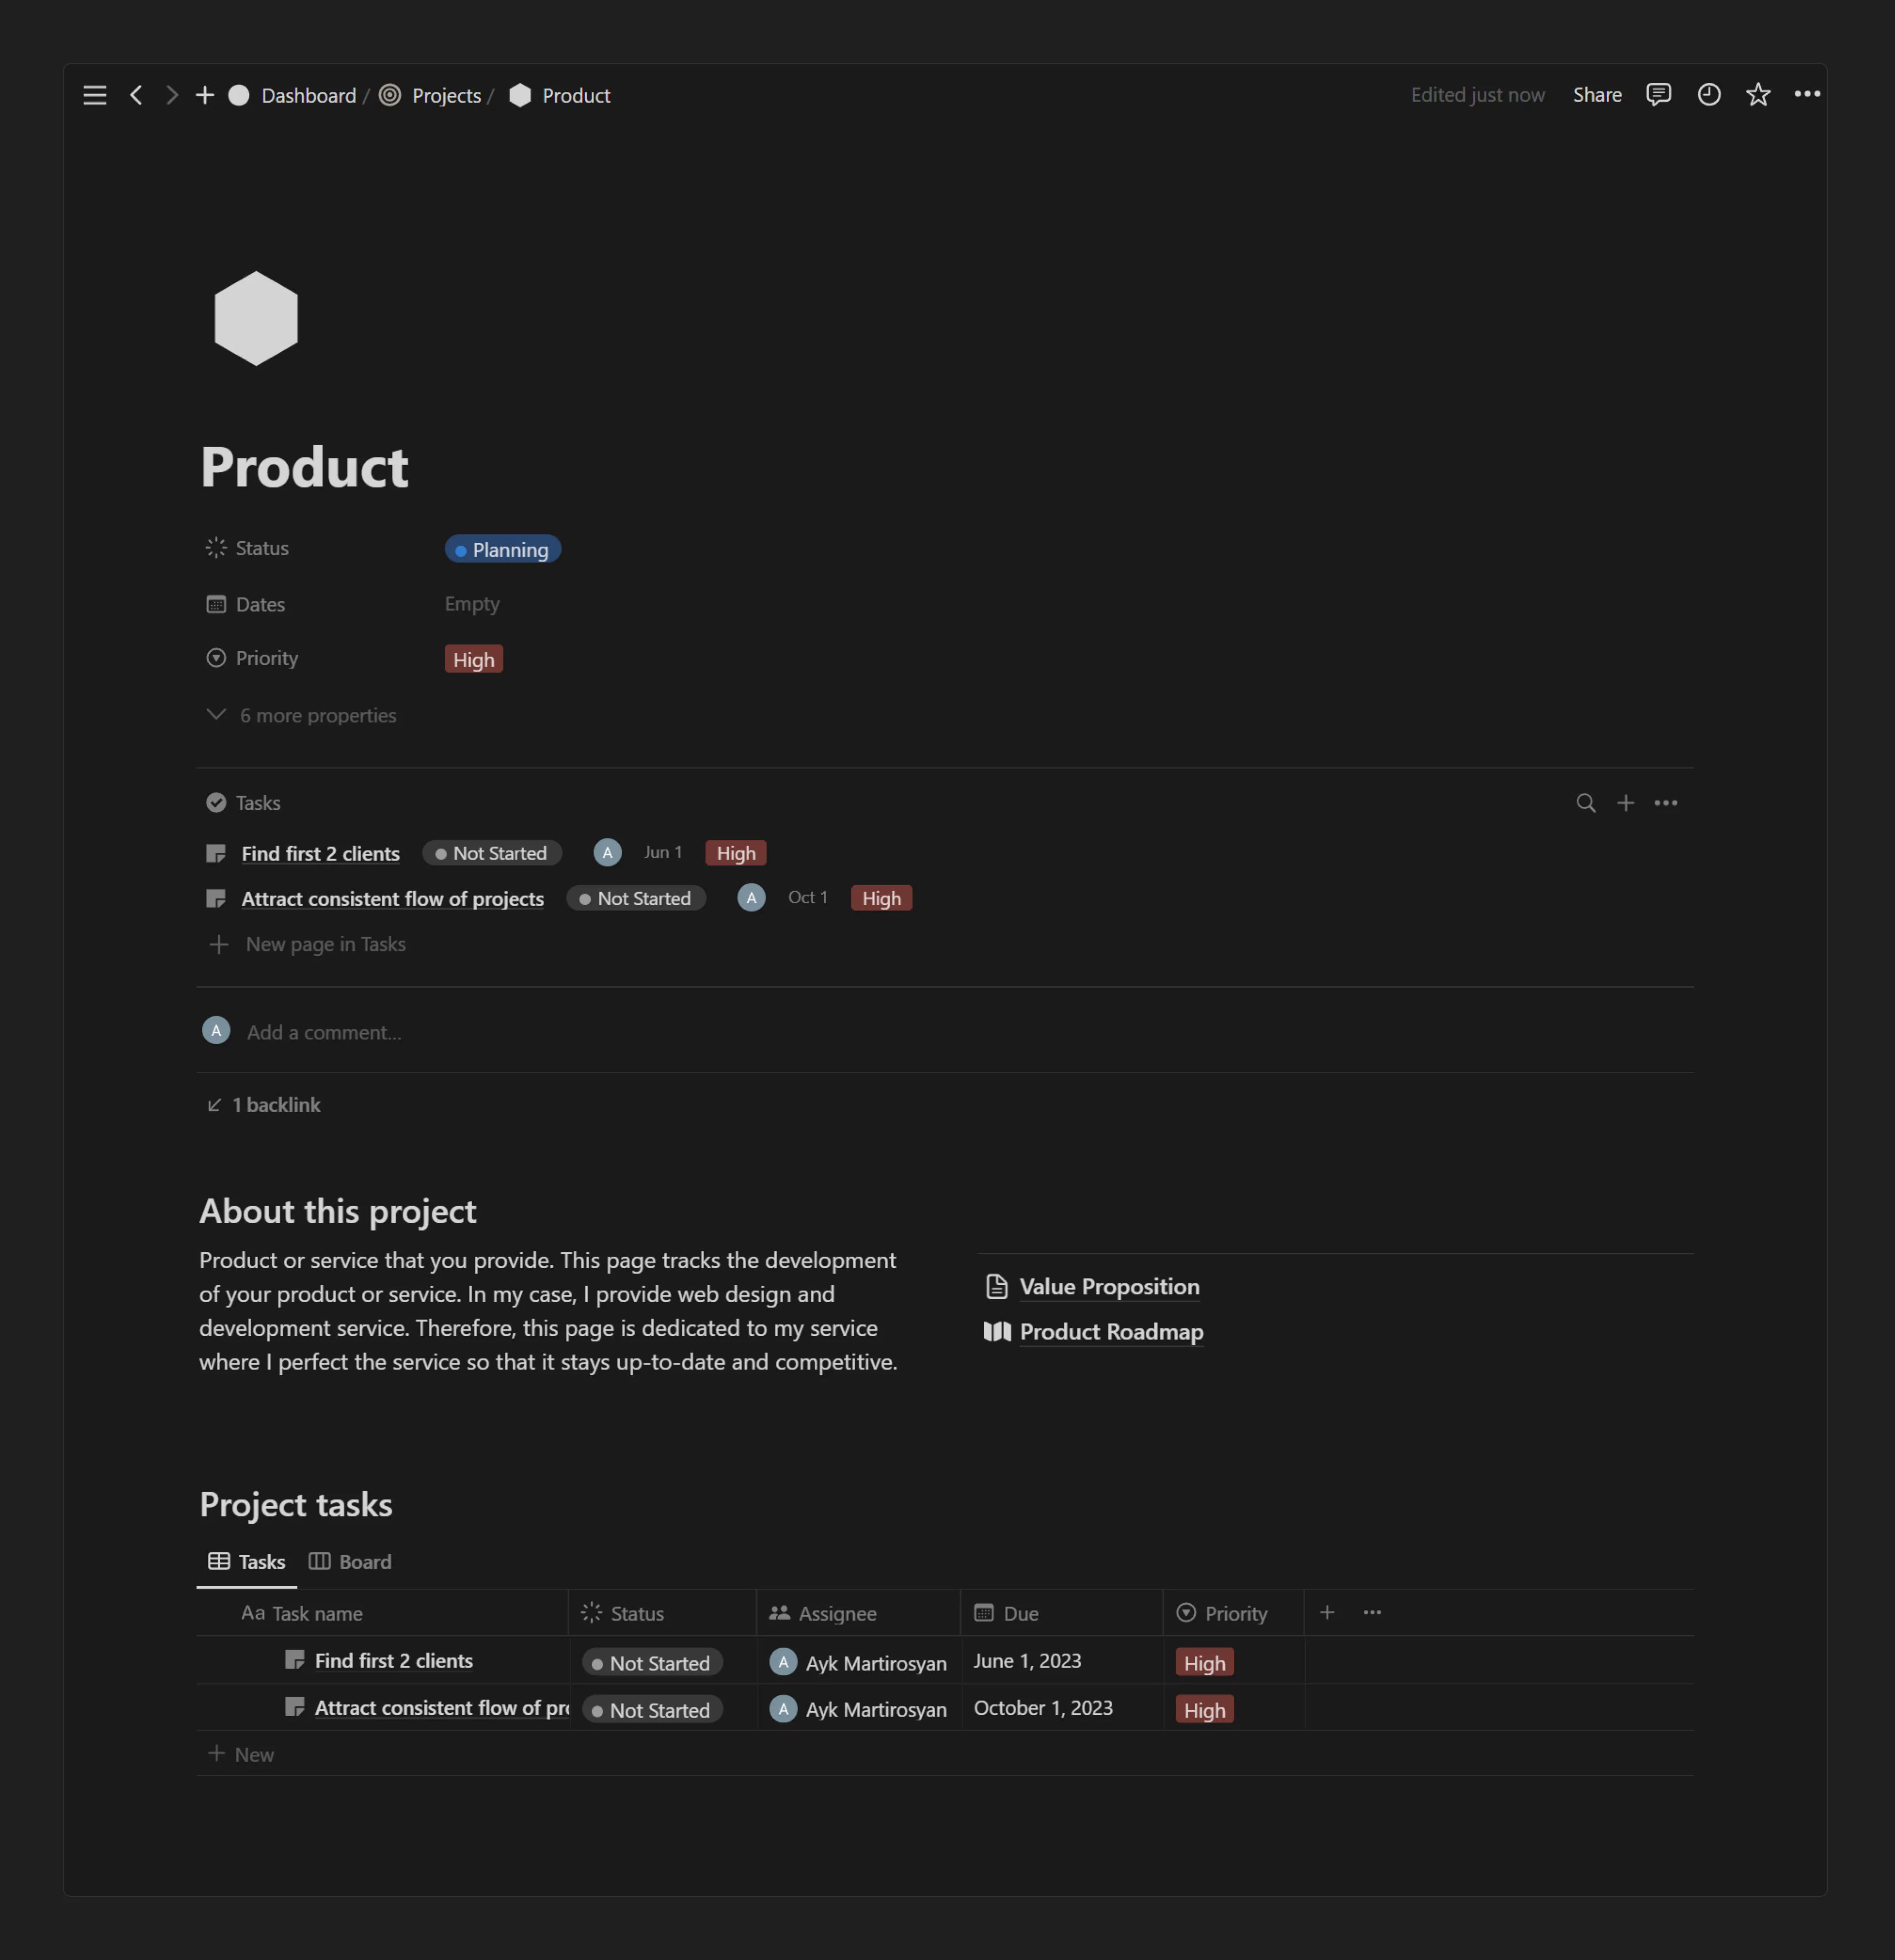Click the Add a comment field
1895x1960 pixels.
coord(323,1031)
